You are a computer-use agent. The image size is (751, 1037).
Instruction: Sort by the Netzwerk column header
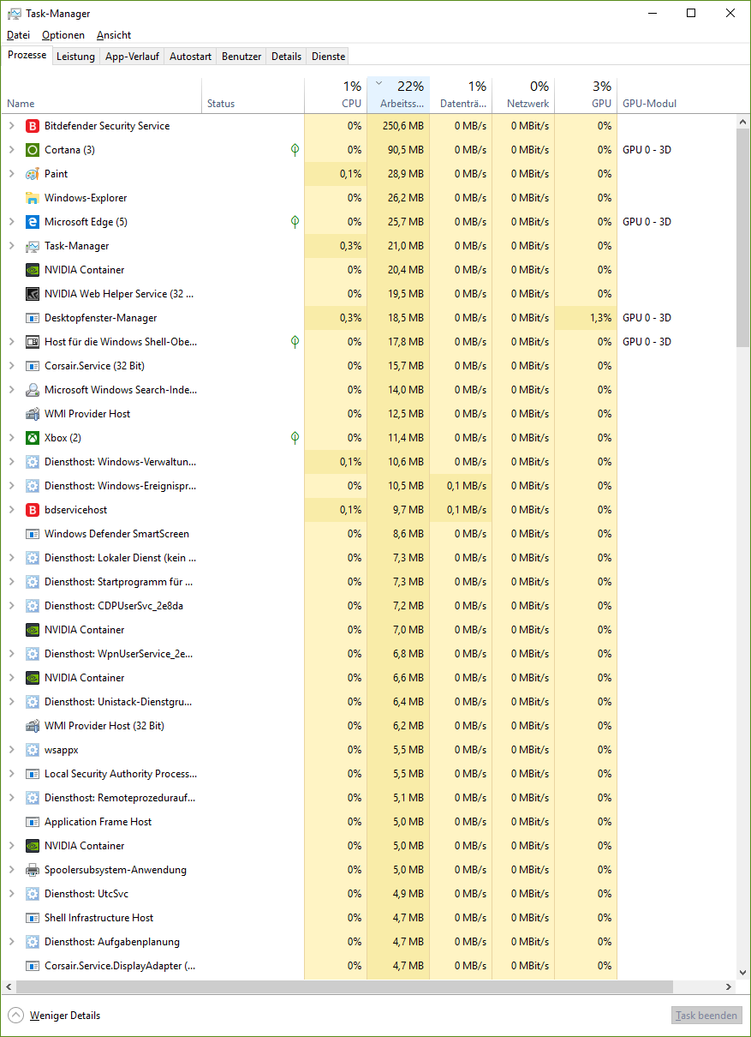523,95
